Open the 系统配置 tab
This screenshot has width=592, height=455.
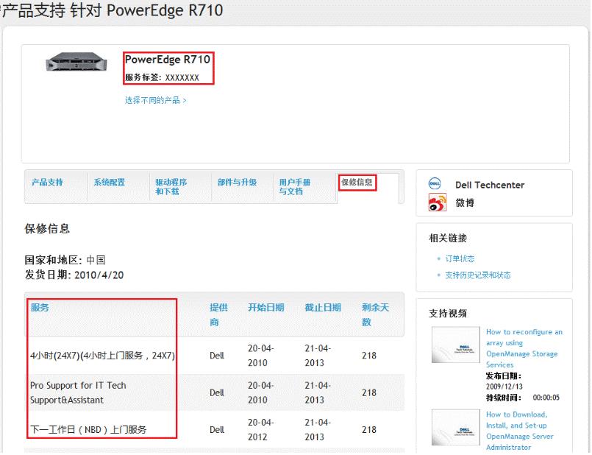click(x=109, y=183)
